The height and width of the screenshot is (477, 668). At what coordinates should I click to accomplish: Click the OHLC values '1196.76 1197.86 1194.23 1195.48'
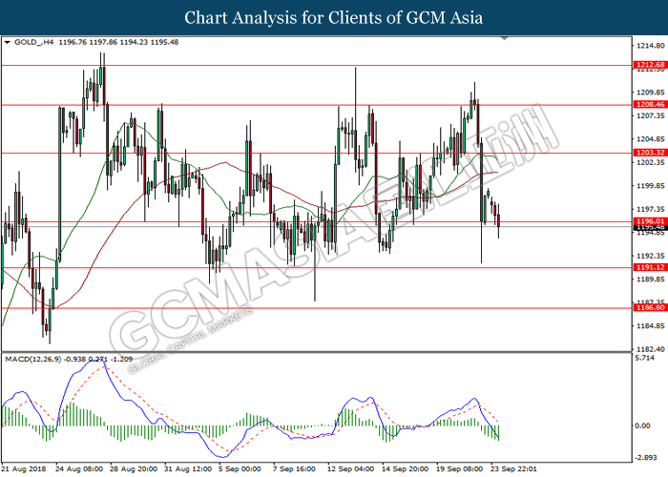(118, 42)
